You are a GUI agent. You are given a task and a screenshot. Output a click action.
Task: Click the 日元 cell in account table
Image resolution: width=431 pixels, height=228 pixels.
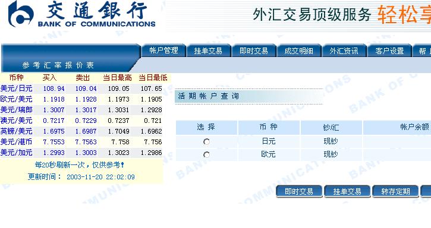[x=269, y=141]
